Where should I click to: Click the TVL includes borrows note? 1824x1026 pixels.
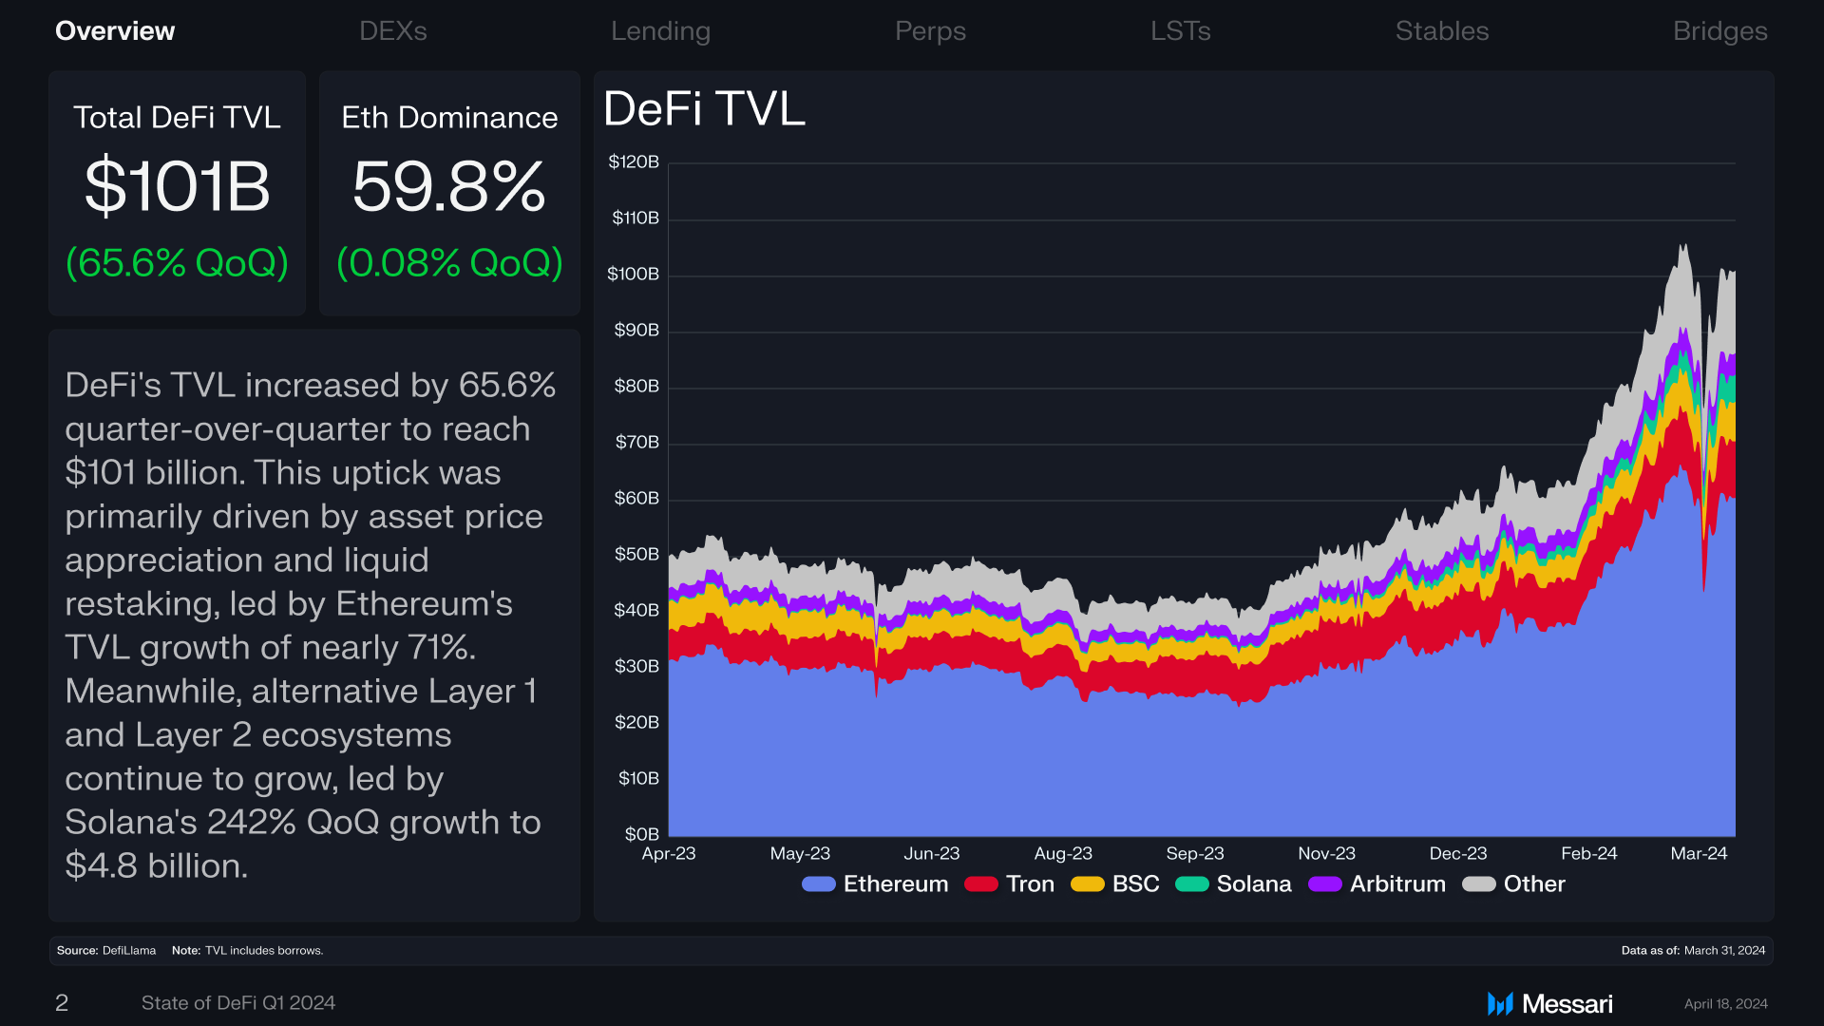pos(248,951)
